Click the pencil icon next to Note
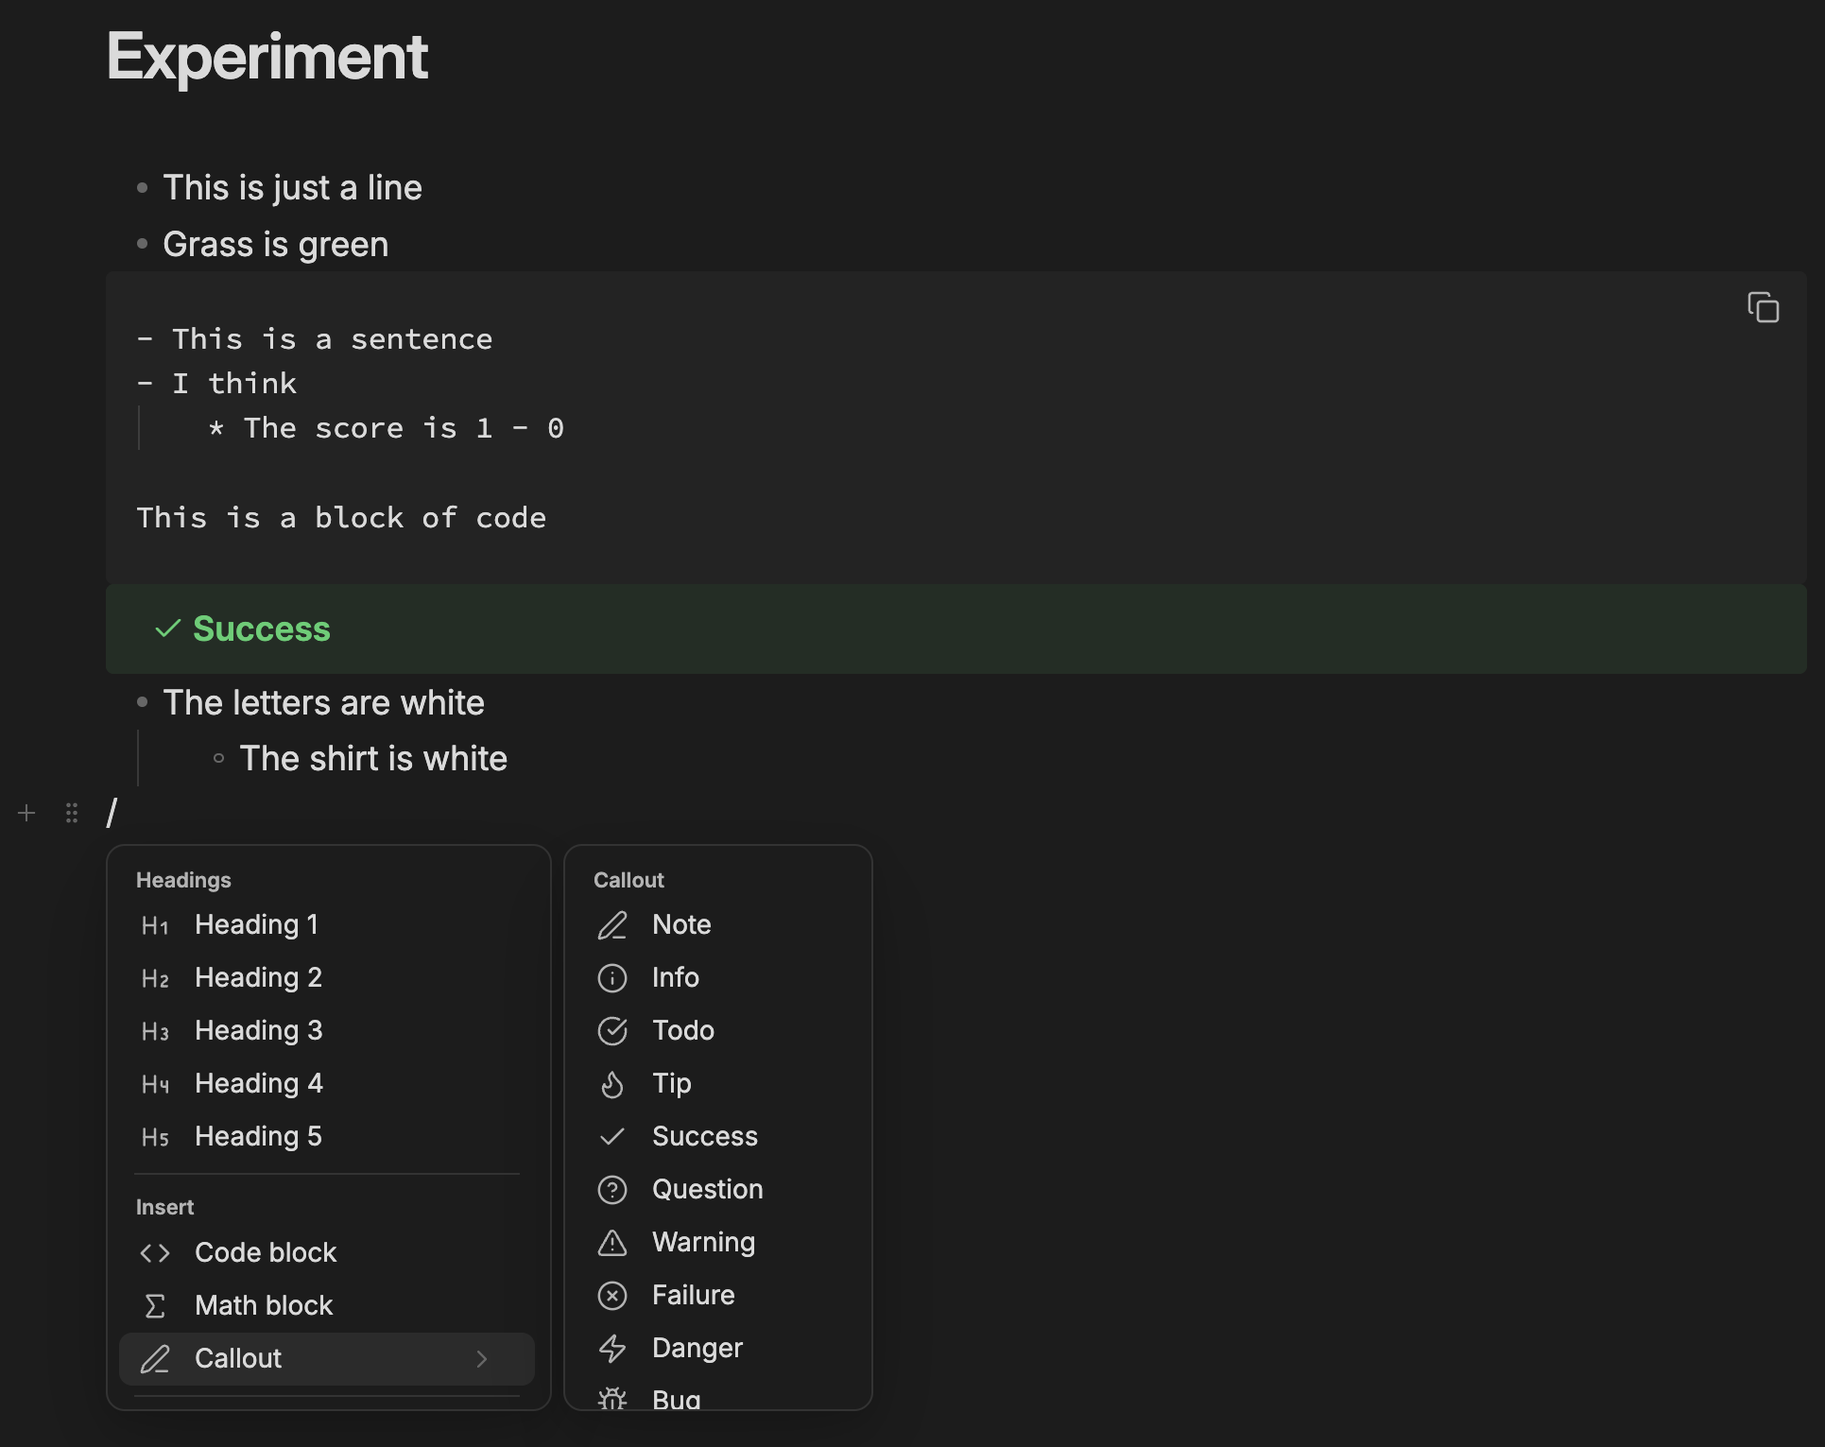 612,925
